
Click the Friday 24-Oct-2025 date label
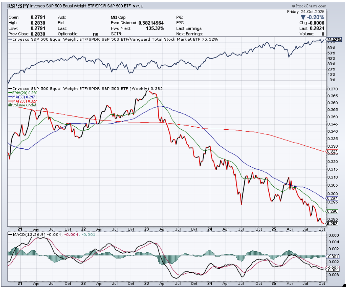pos(306,12)
